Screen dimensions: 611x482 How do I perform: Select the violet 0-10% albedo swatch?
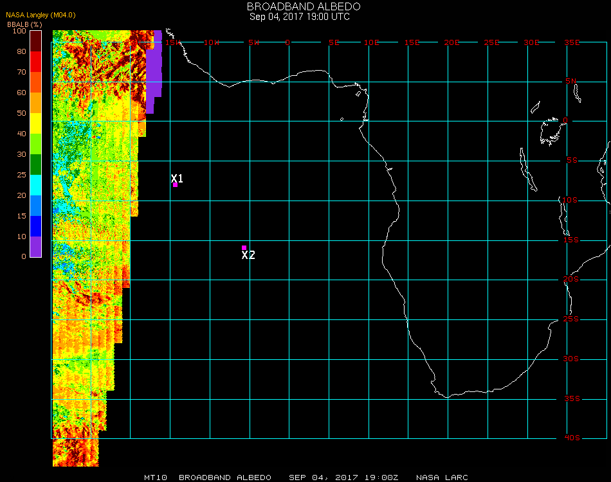[x=36, y=247]
